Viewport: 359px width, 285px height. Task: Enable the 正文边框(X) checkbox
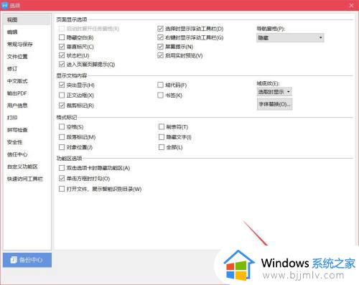coord(62,95)
